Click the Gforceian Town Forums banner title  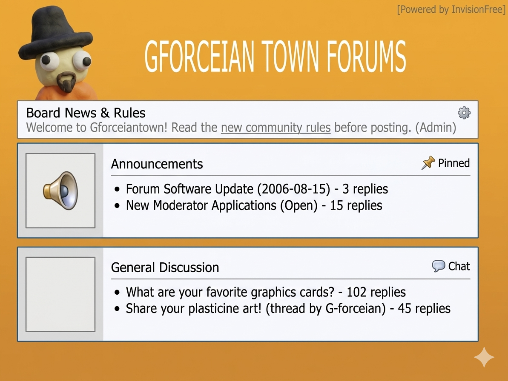click(x=275, y=57)
